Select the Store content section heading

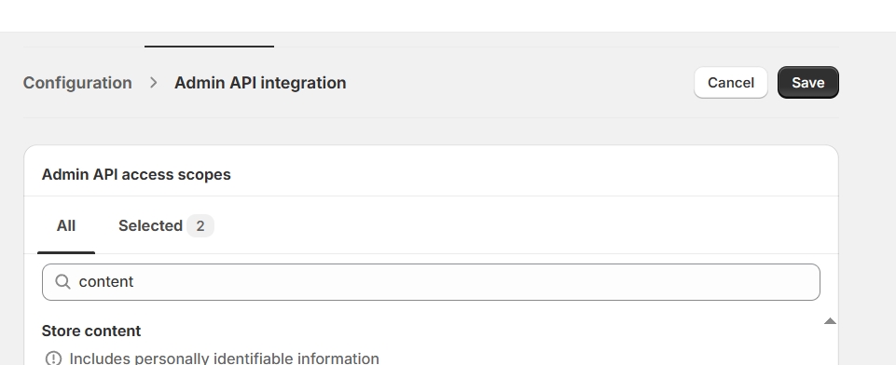[x=91, y=331]
